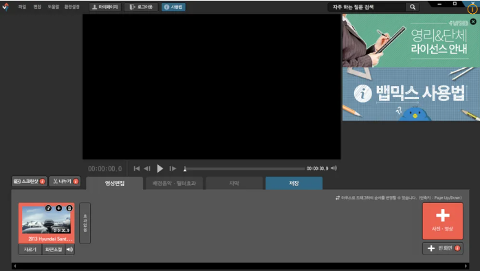Open the 도움말 menu

click(53, 7)
